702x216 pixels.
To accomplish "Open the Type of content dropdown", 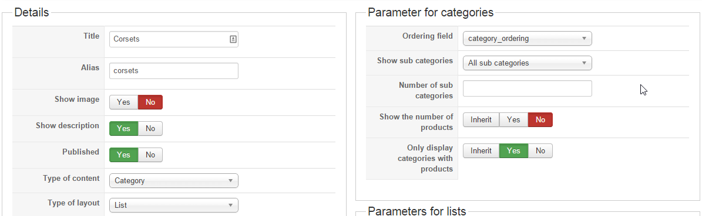I will click(x=174, y=181).
